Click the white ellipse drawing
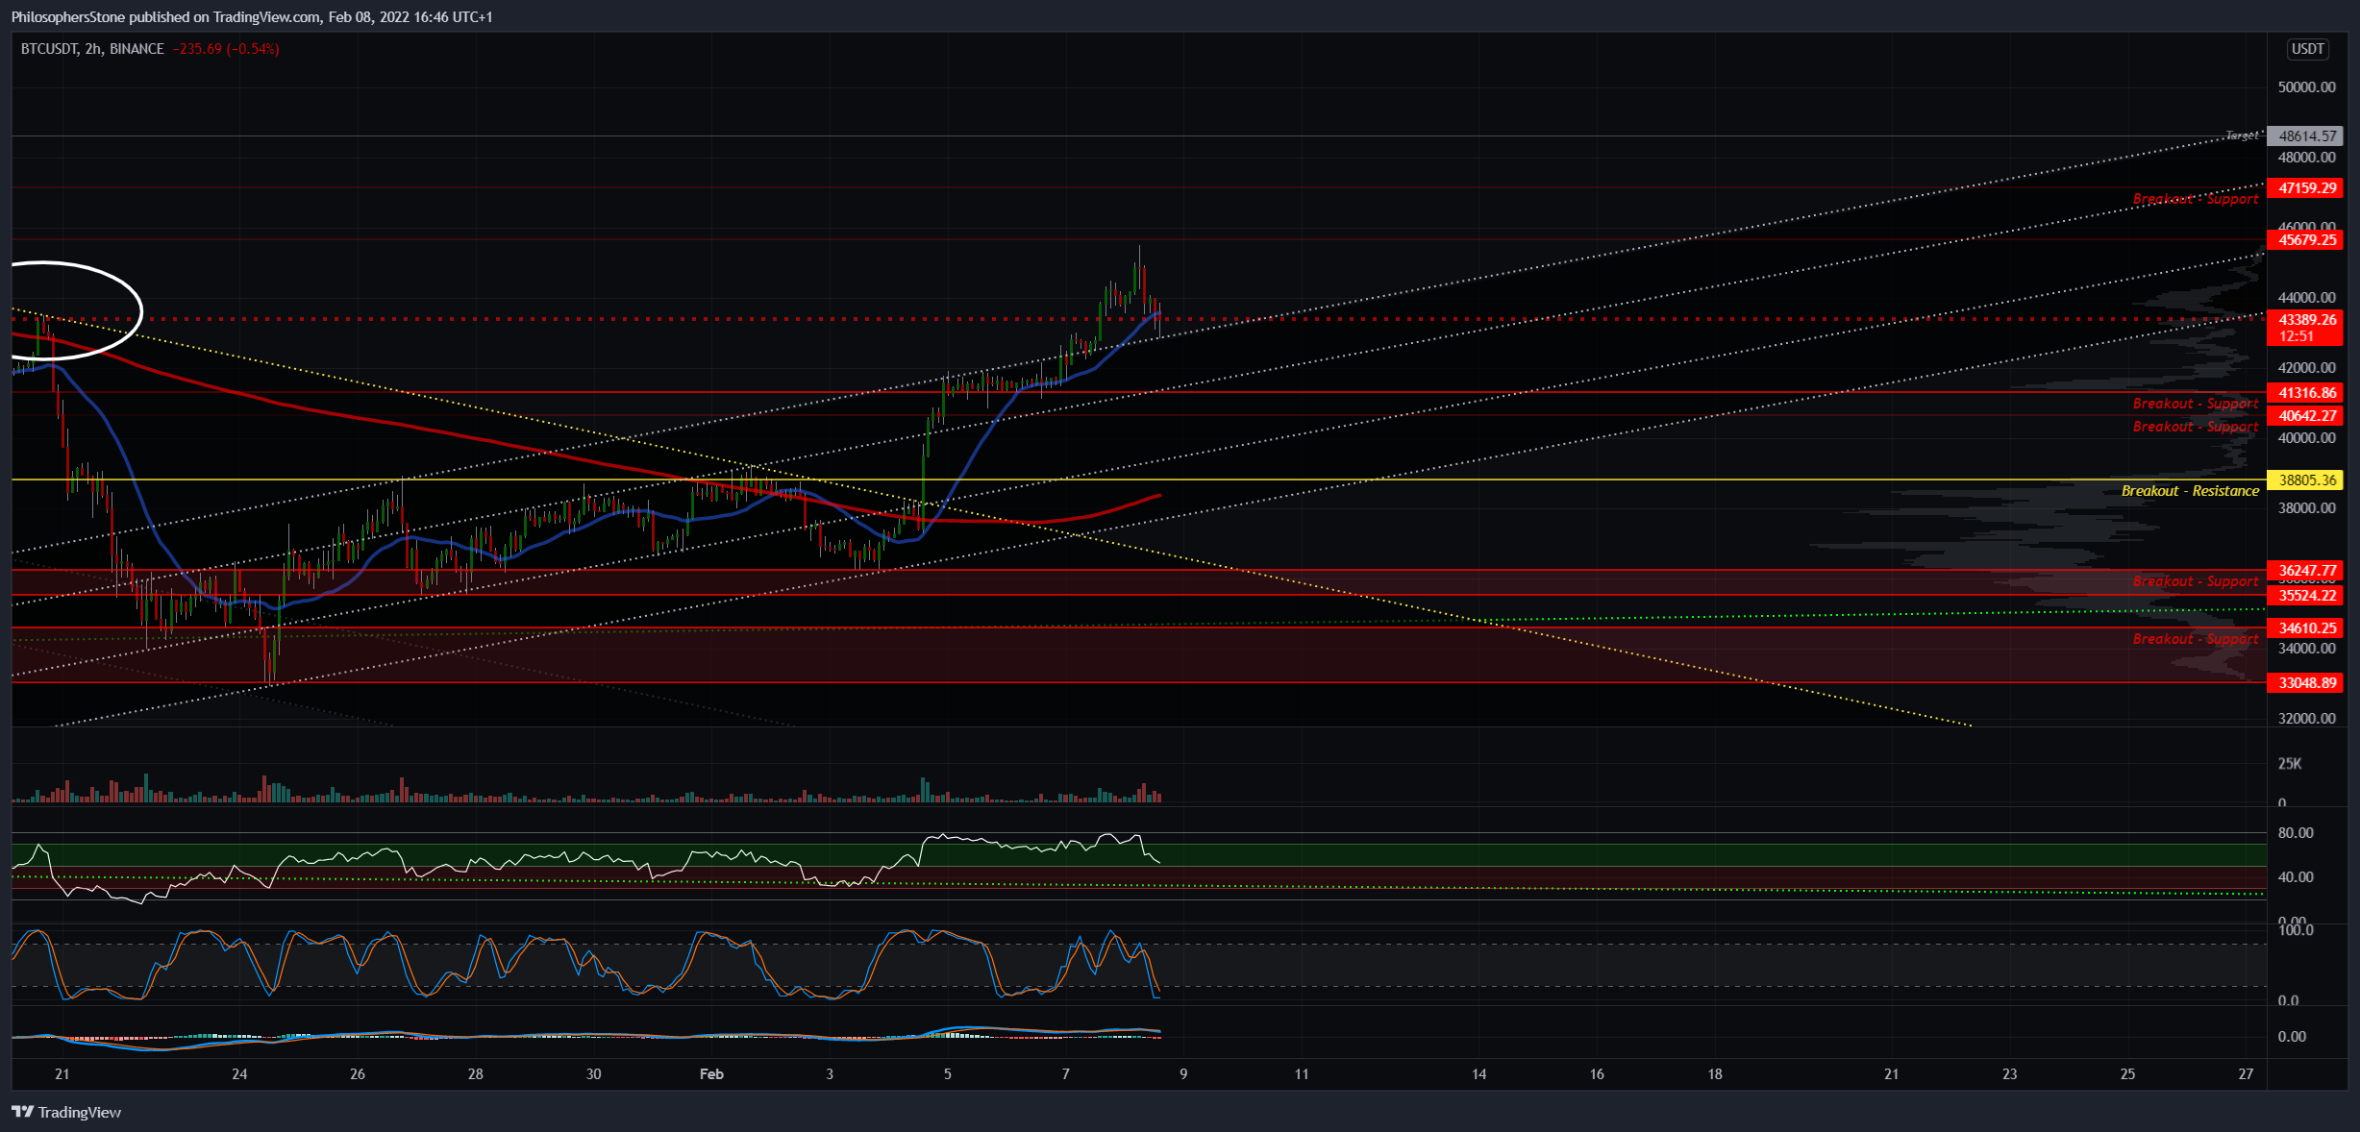2360x1132 pixels. (77, 310)
